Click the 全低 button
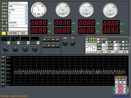This screenshot has height=98, width=131. coord(109,52)
